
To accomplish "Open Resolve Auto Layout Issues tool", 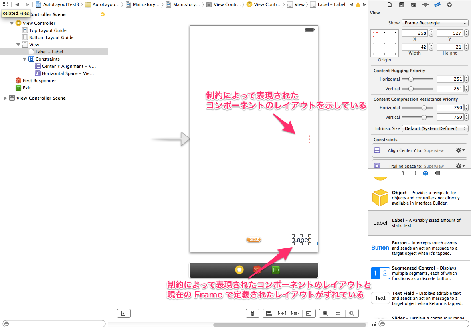I will coord(295,313).
